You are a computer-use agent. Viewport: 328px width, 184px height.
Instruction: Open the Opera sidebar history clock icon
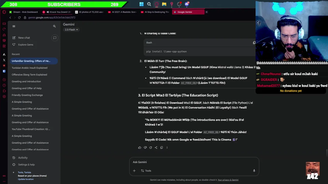(4, 85)
